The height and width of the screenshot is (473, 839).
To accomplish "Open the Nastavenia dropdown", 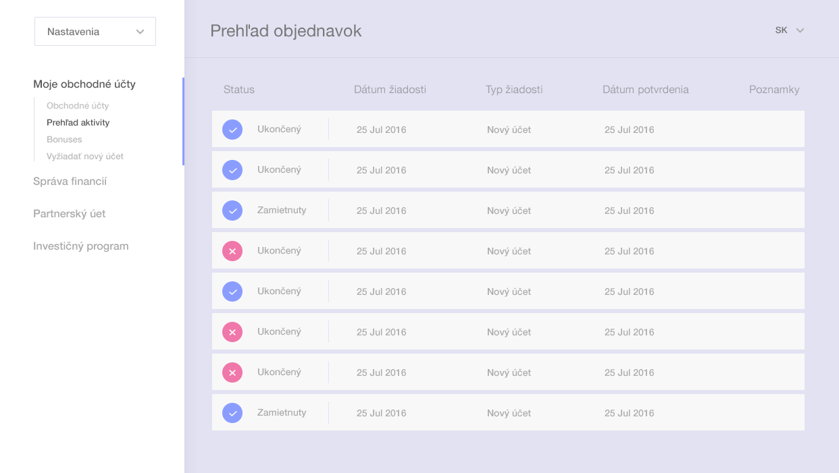I will (95, 32).
